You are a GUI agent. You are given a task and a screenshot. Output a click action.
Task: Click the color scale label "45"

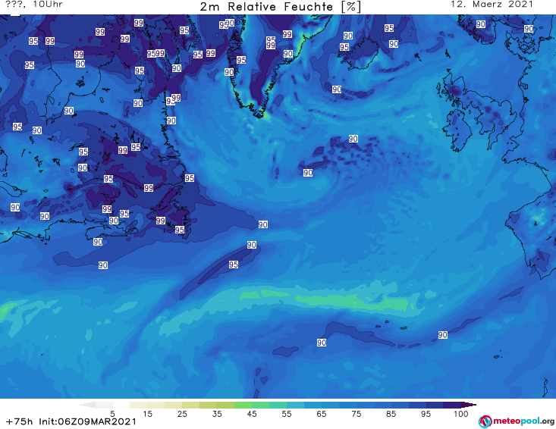[252, 414]
